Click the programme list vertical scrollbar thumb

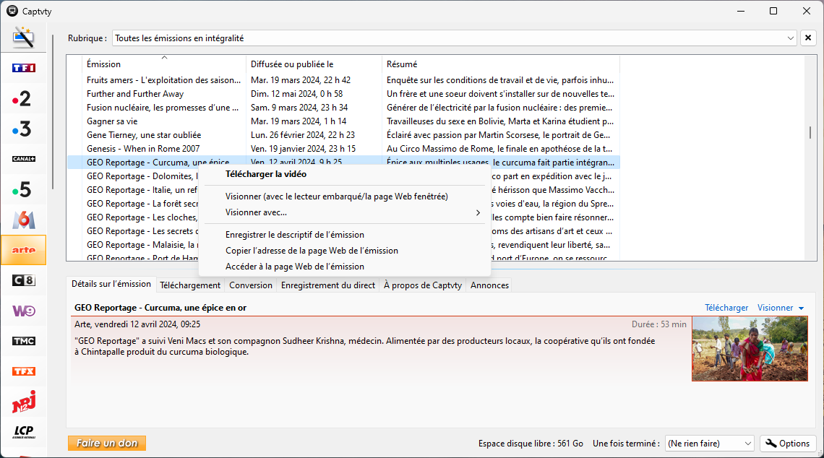tap(810, 131)
